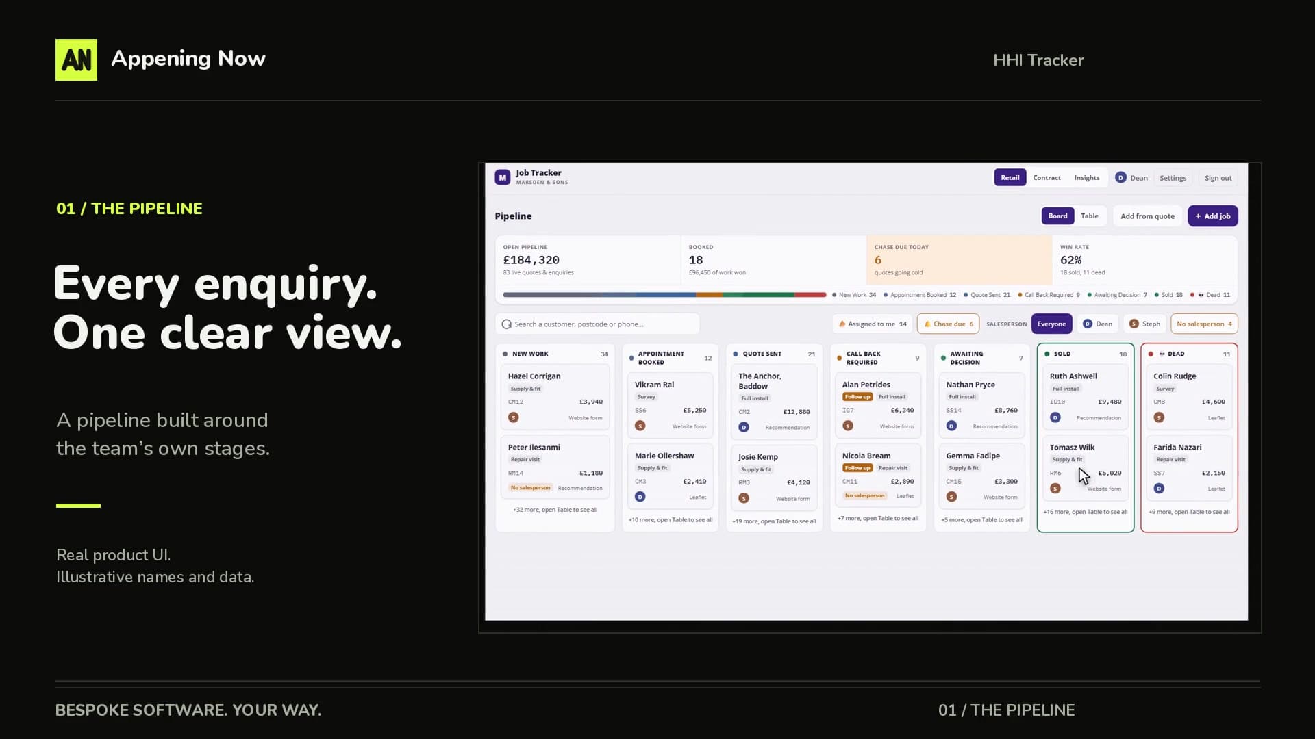Viewport: 1315px width, 739px height.
Task: Click the Awaiting Decision 7 legend entry
Action: click(x=1117, y=295)
